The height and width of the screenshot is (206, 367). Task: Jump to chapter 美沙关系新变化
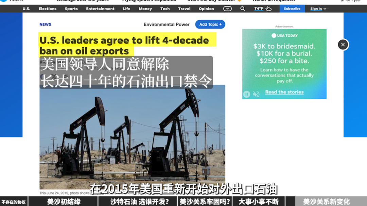pyautogui.click(x=327, y=202)
